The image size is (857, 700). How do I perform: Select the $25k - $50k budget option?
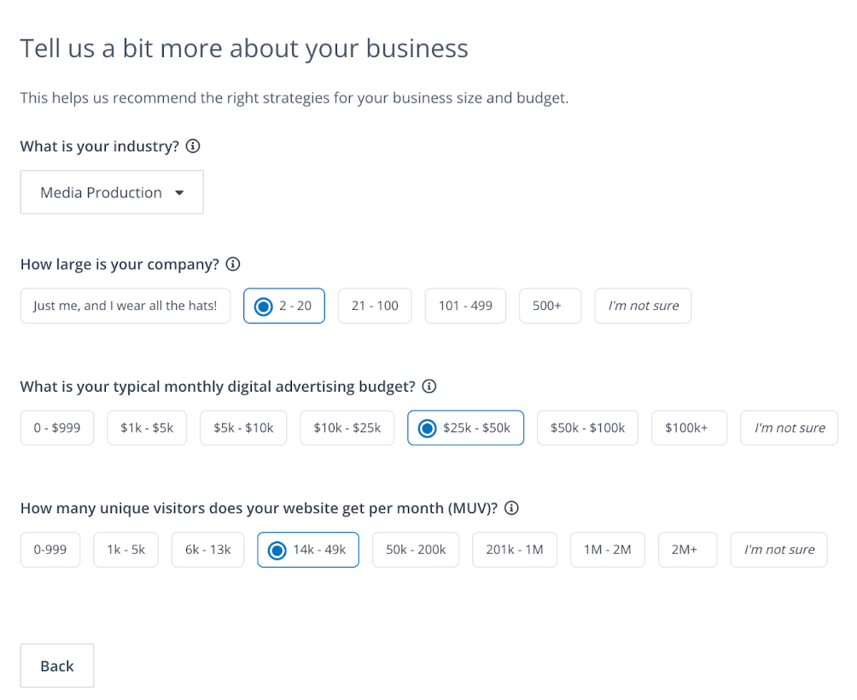pos(466,428)
